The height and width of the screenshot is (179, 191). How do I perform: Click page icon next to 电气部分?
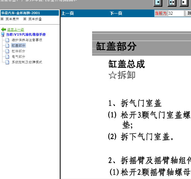point(7,56)
